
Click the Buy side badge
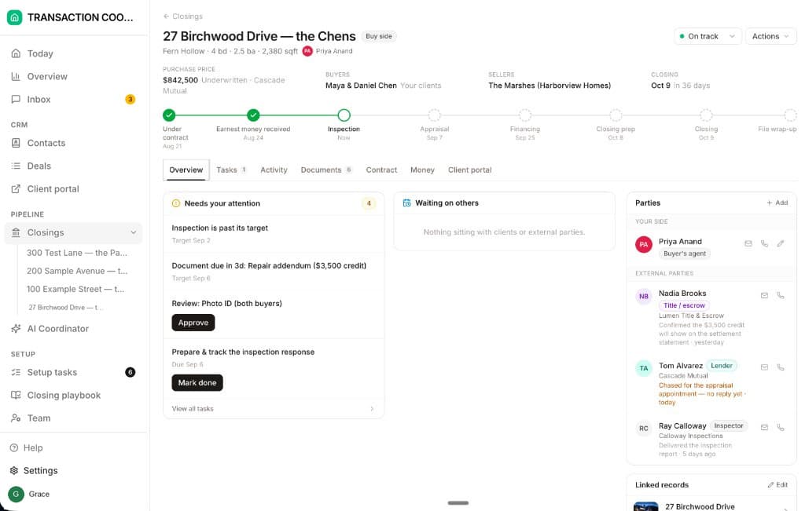coord(379,36)
